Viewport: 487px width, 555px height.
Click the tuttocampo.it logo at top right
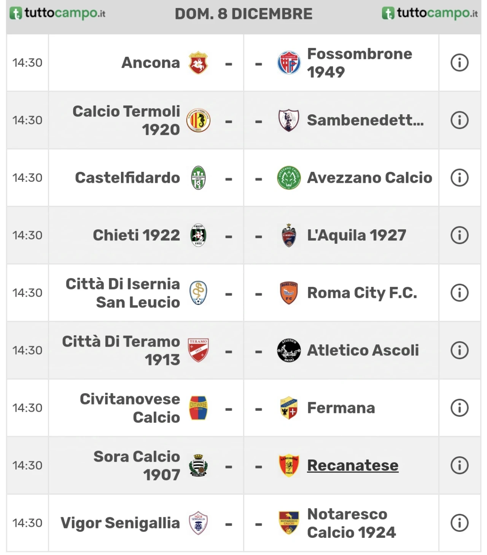(x=430, y=13)
